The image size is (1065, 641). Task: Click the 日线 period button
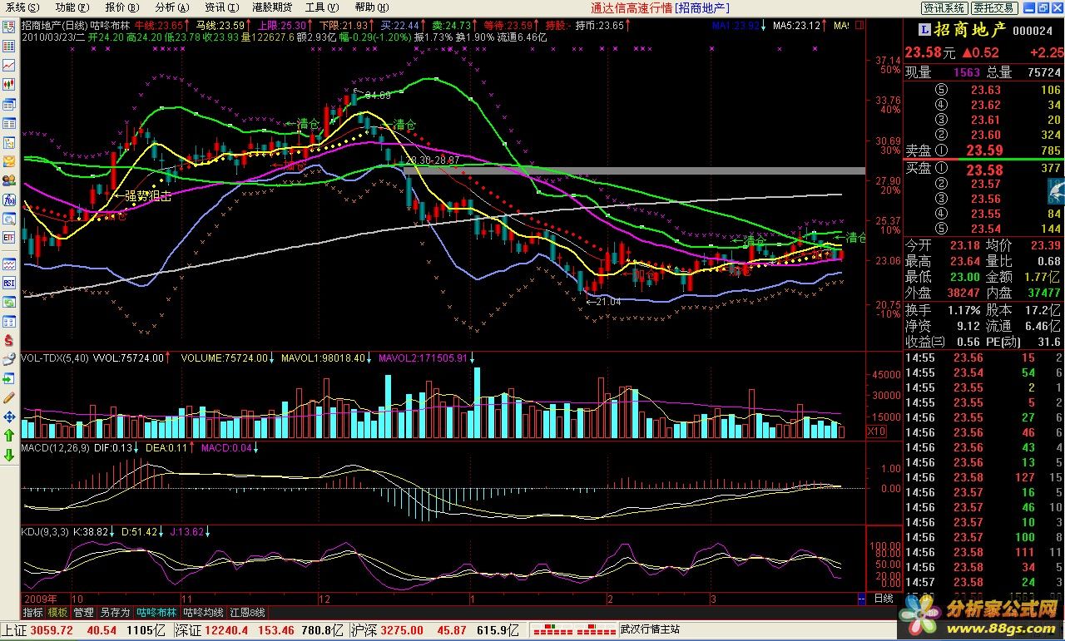pyautogui.click(x=883, y=598)
